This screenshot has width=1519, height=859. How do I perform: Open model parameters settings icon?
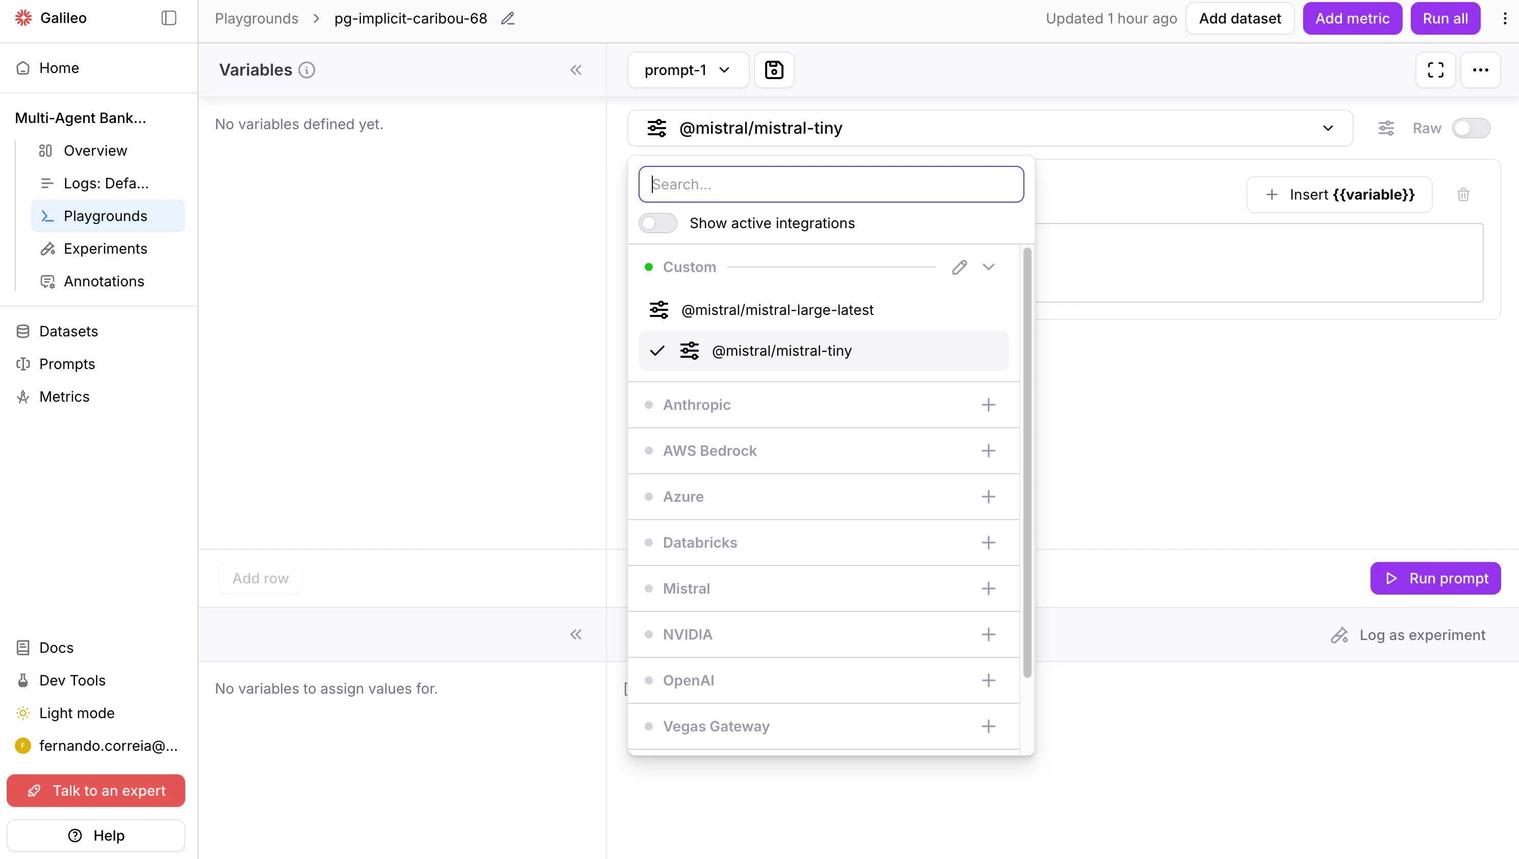point(1386,128)
